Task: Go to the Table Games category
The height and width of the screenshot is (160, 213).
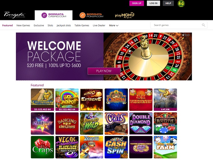Action: (x=82, y=25)
